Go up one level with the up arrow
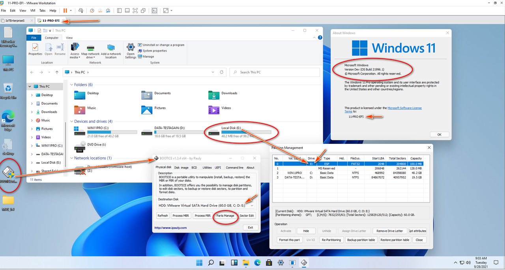Screen dimensions: 505x270 coord(57,72)
